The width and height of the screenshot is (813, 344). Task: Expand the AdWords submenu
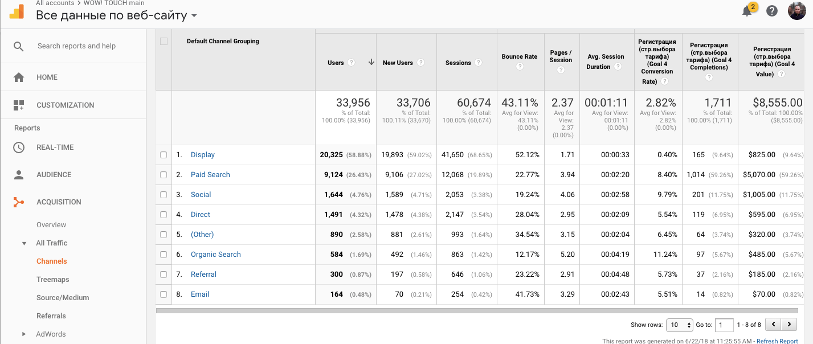click(x=24, y=334)
